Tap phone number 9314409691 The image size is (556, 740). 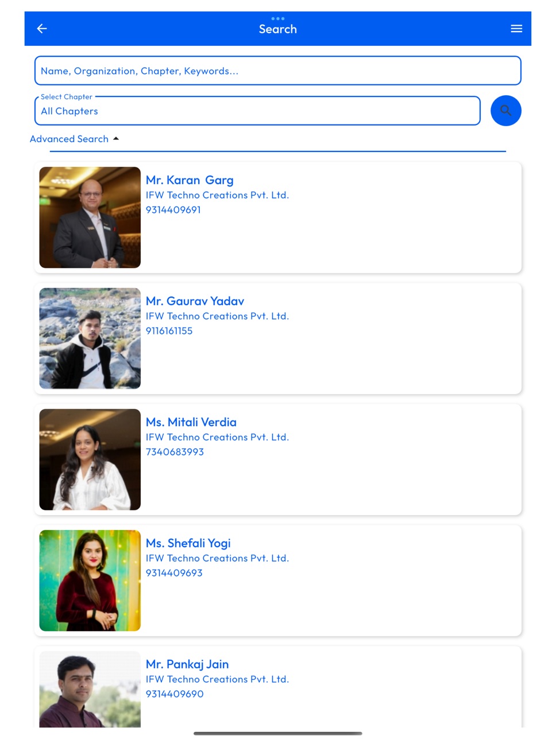coord(173,210)
